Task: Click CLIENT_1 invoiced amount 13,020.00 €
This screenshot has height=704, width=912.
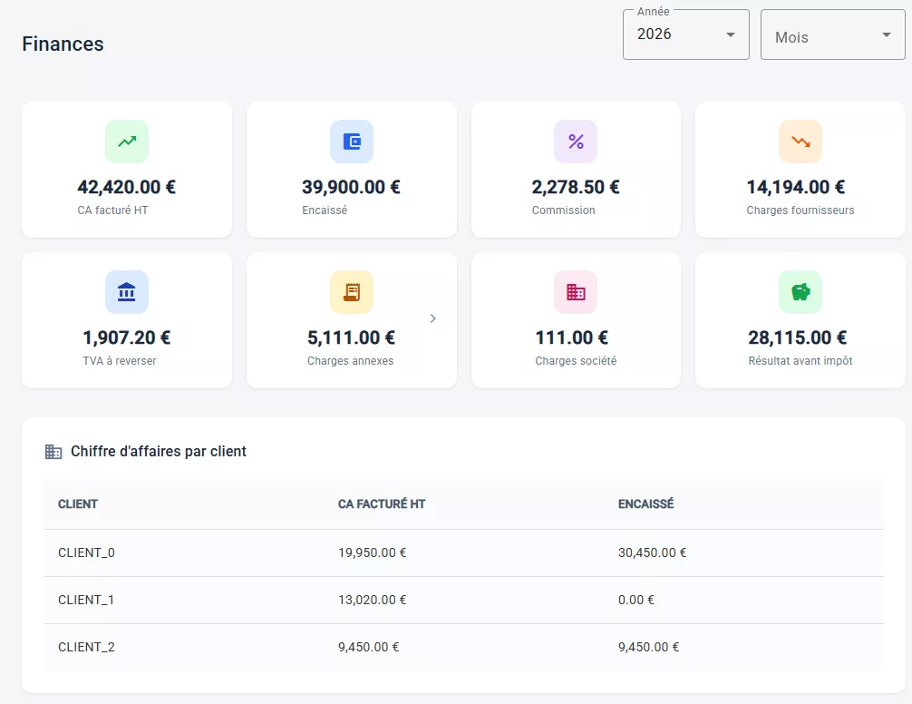Action: click(x=373, y=600)
